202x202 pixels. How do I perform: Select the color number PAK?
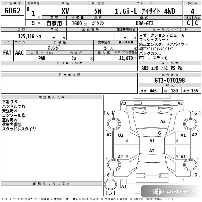coord(42,58)
